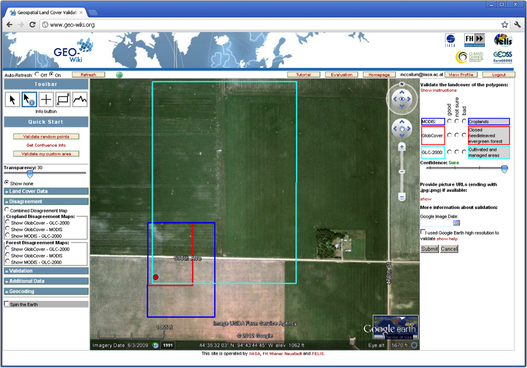This screenshot has height=368, width=527.
Task: Mark MODIS classification as good
Action: (x=449, y=121)
